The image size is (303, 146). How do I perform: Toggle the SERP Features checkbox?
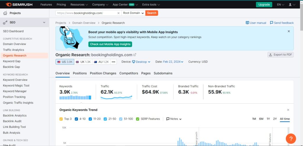tap(138, 119)
